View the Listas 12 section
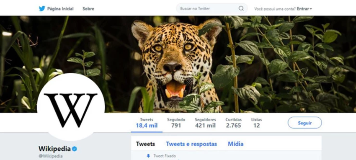 pos(257,123)
